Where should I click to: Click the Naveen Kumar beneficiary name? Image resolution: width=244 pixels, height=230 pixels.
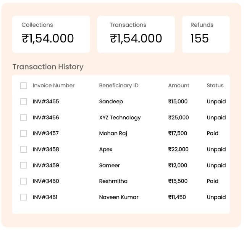[x=118, y=197]
